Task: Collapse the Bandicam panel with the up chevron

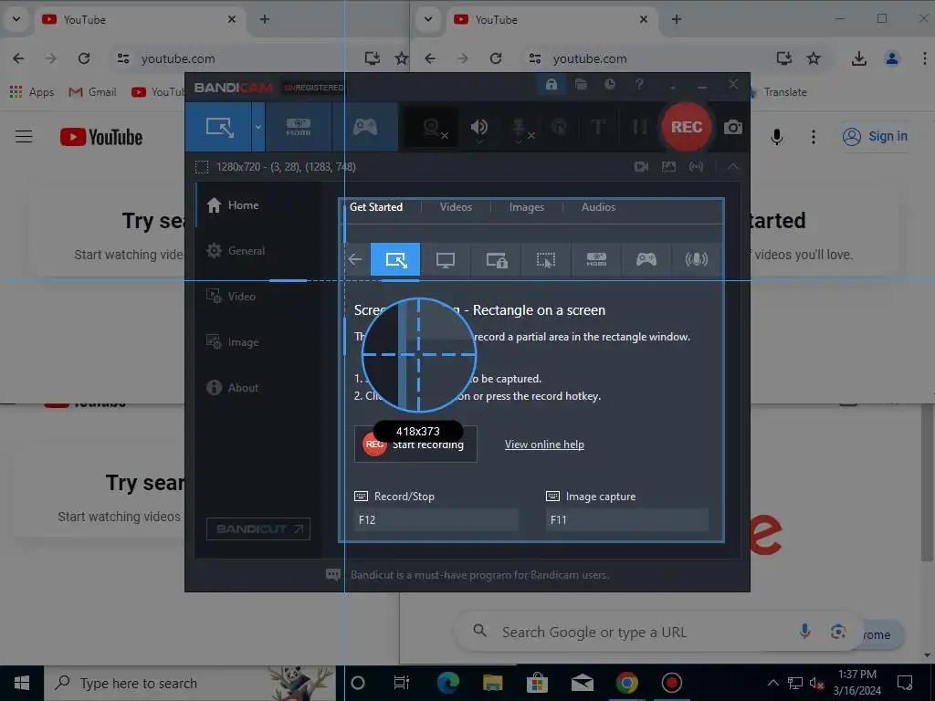Action: click(x=733, y=167)
